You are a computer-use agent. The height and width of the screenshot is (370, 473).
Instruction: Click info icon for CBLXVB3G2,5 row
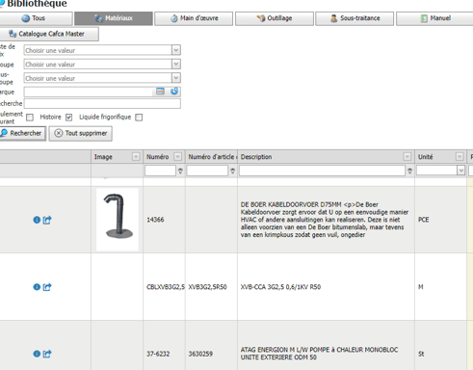37,287
